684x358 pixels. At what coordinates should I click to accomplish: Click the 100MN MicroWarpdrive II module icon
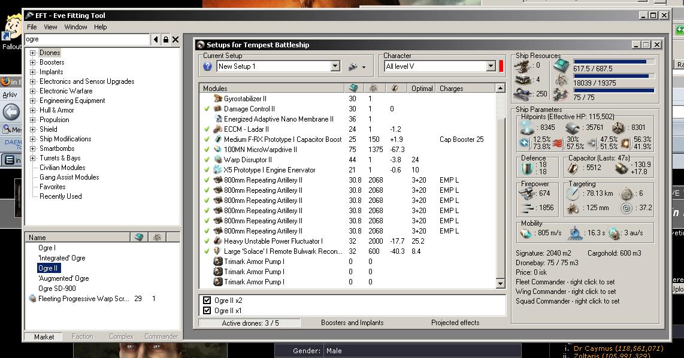(x=218, y=150)
